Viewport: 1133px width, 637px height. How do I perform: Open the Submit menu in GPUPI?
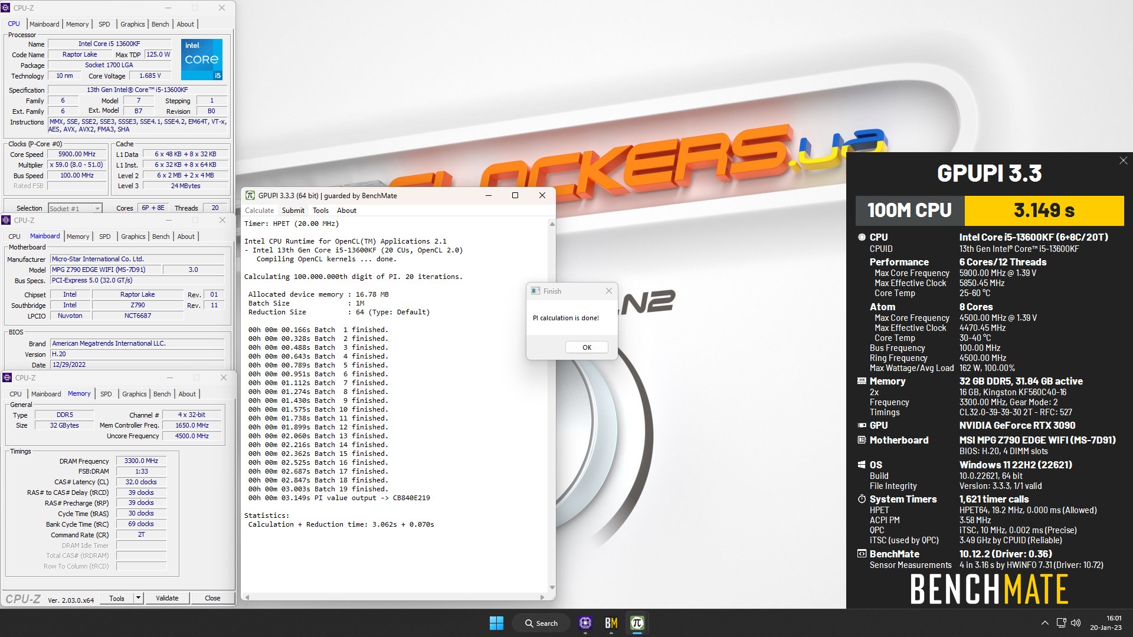point(293,211)
